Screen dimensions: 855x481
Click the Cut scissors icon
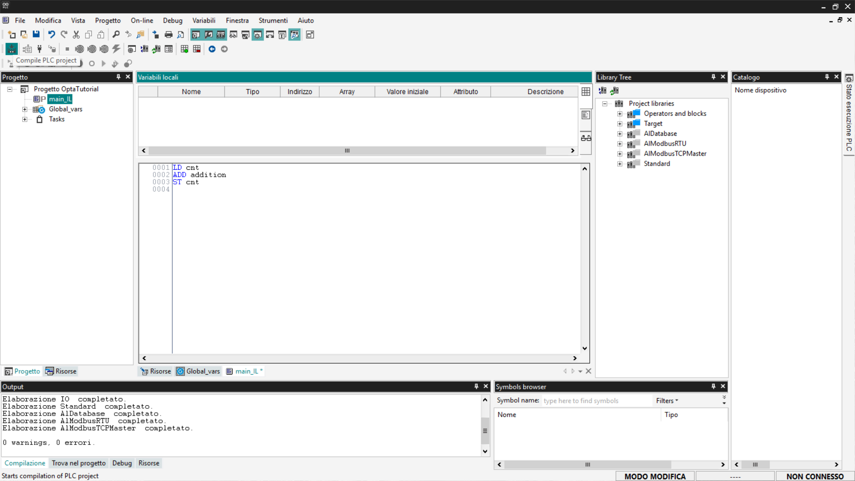[76, 35]
